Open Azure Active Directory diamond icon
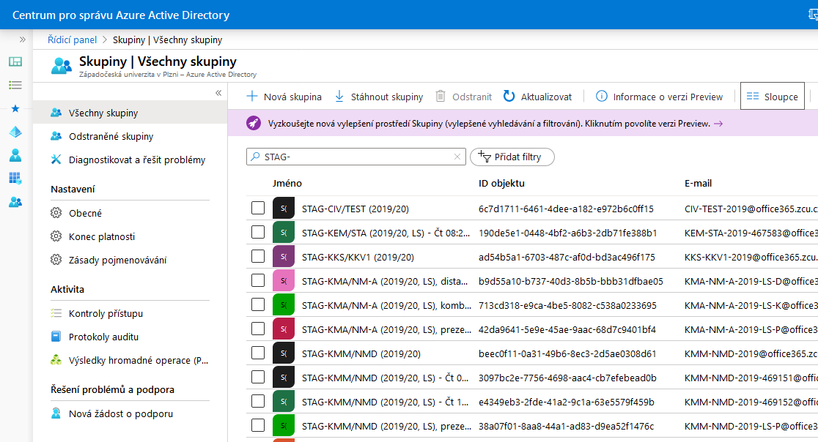 click(x=15, y=132)
